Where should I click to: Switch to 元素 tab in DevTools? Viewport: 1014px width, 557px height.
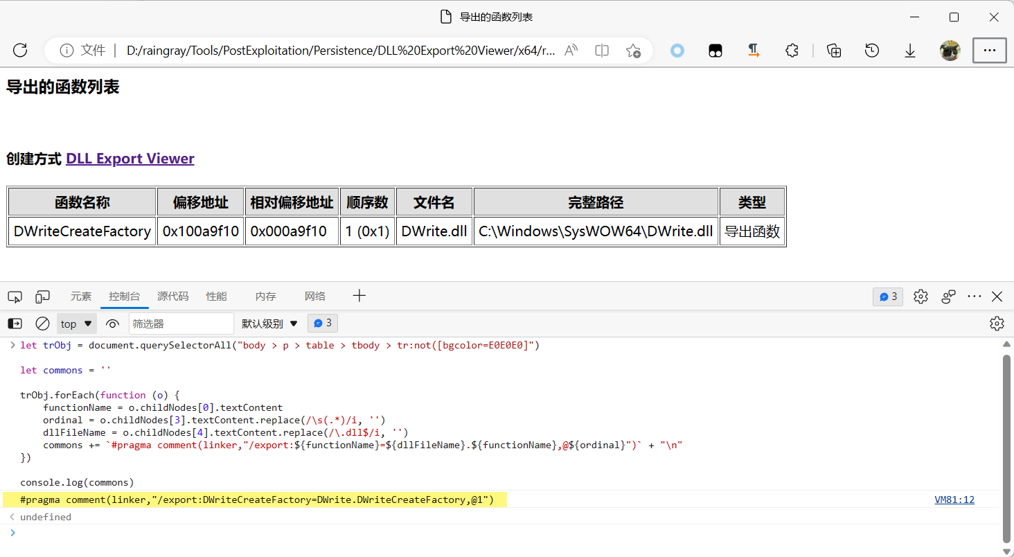tap(81, 297)
